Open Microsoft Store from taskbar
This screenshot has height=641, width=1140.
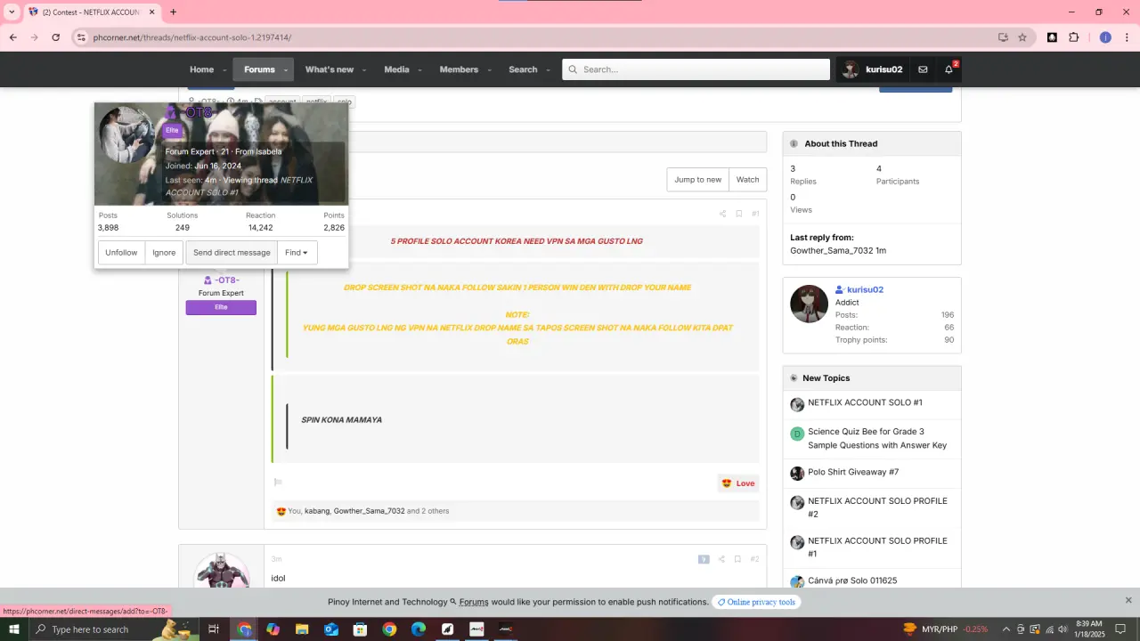coord(360,629)
